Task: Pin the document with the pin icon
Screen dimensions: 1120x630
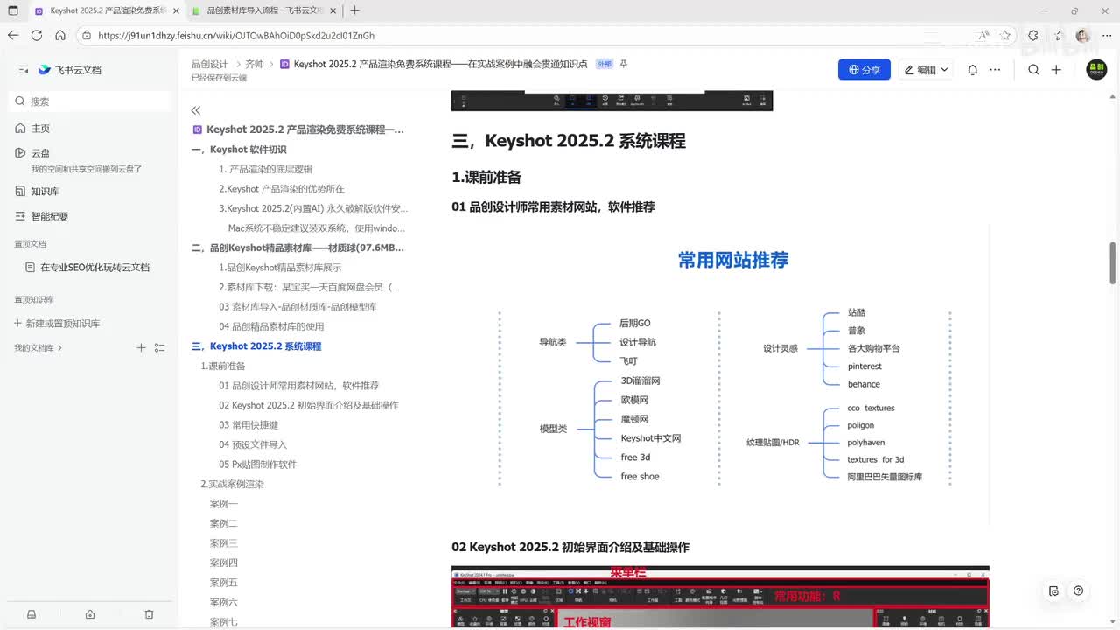Action: (x=624, y=64)
